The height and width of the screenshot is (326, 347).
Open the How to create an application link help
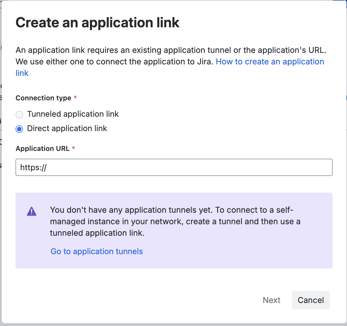point(270,62)
